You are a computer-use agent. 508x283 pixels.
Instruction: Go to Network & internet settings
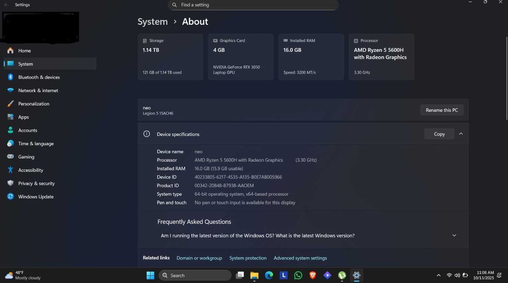coord(50,90)
